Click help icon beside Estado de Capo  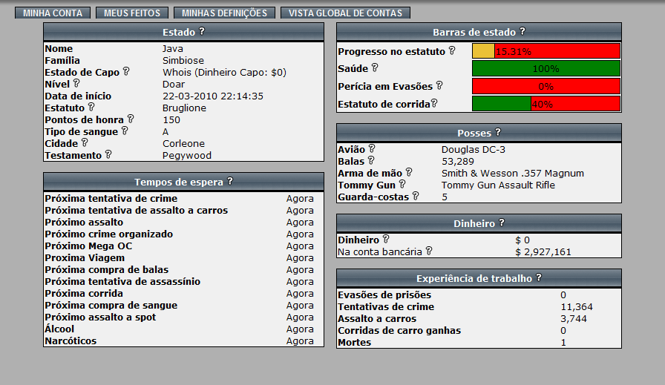[126, 72]
